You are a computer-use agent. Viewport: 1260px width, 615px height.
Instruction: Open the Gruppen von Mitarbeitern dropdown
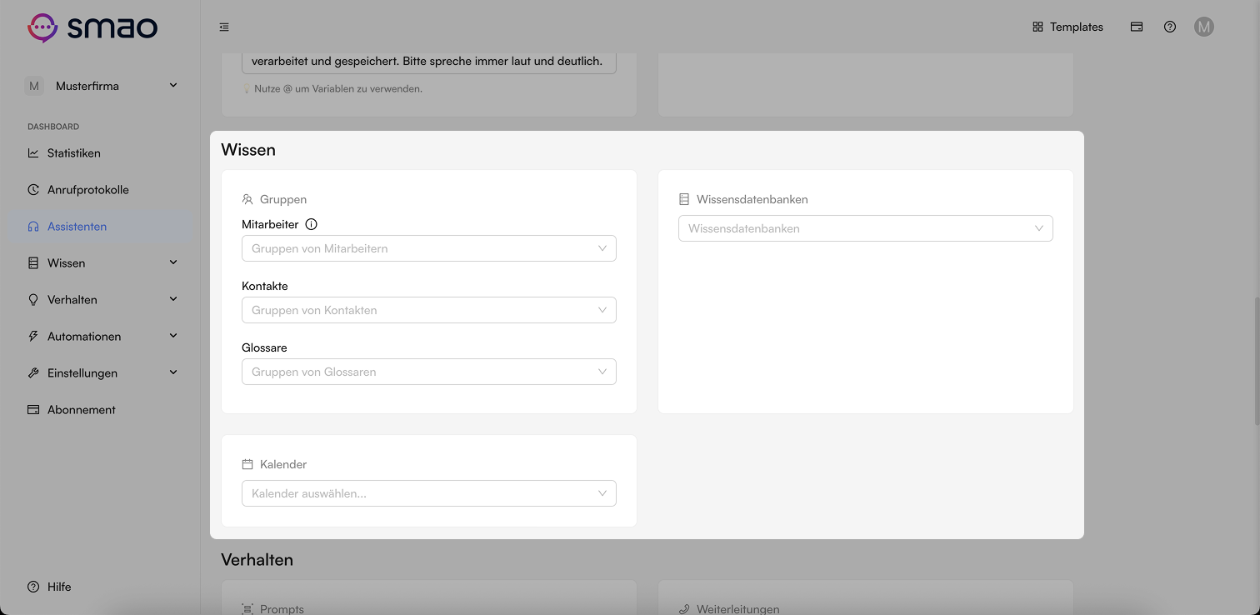click(429, 248)
